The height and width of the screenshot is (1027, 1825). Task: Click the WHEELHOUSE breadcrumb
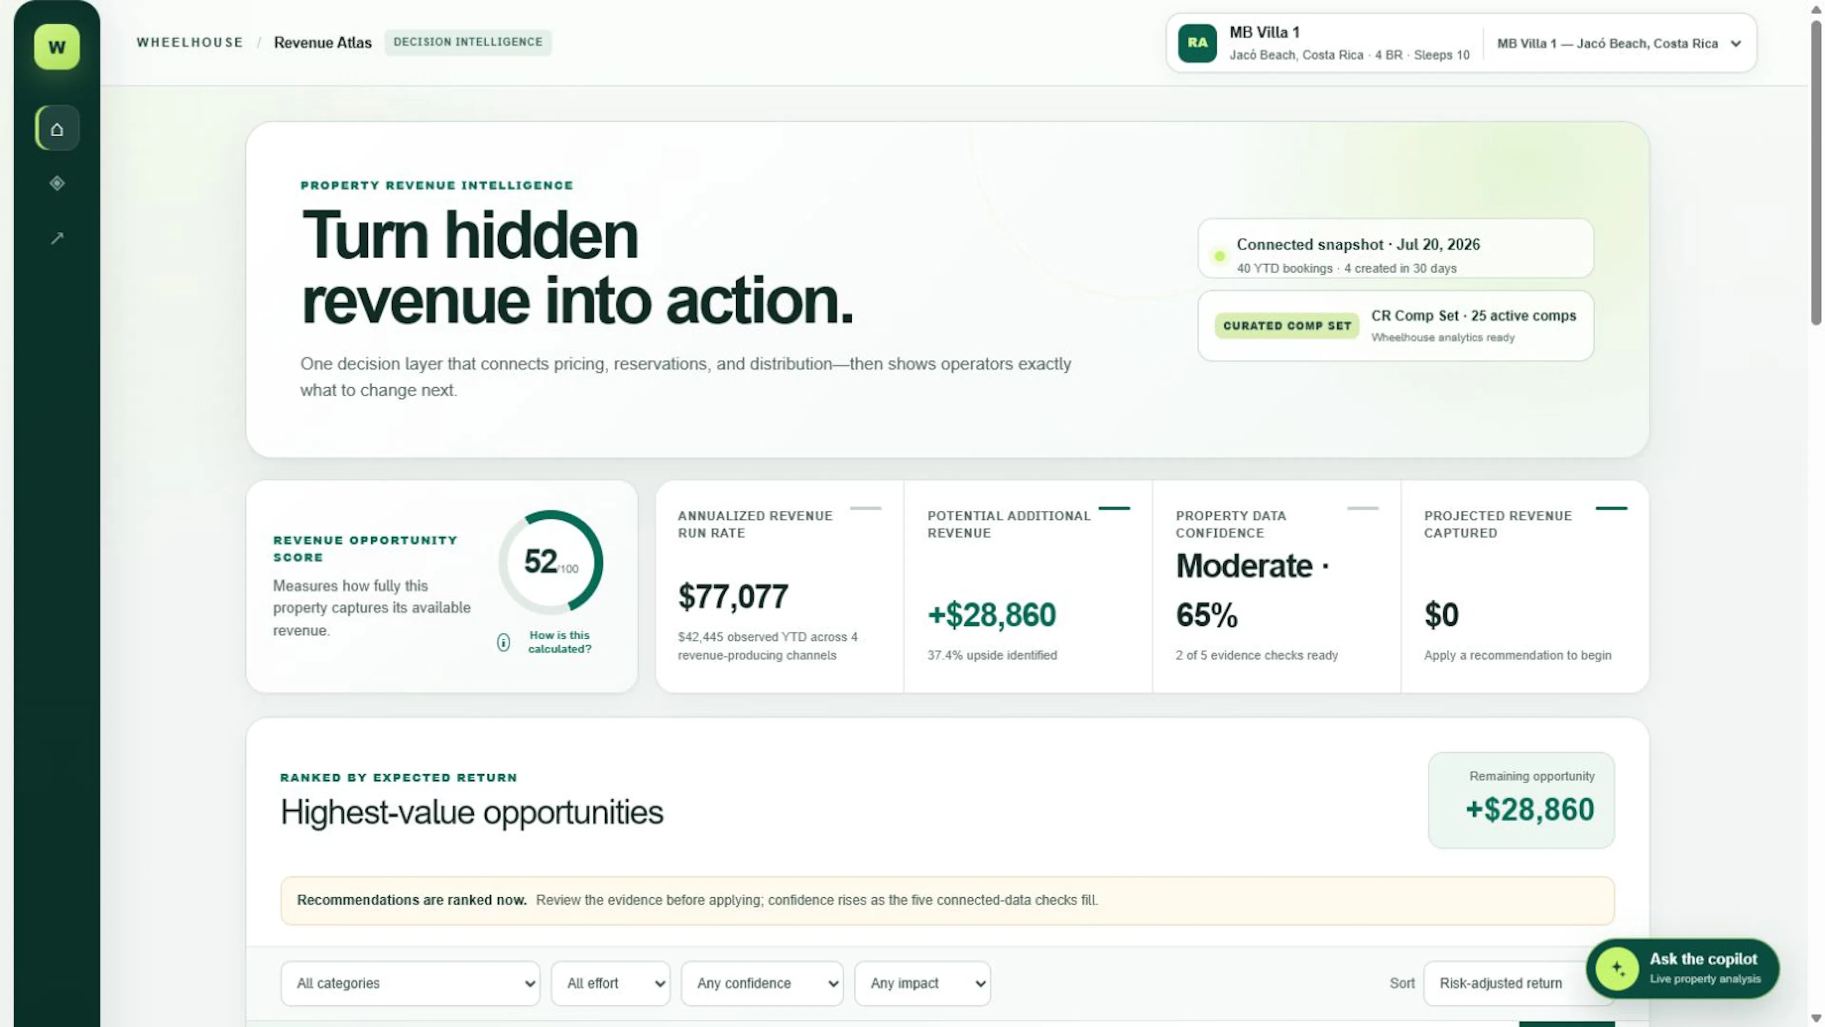pyautogui.click(x=190, y=42)
